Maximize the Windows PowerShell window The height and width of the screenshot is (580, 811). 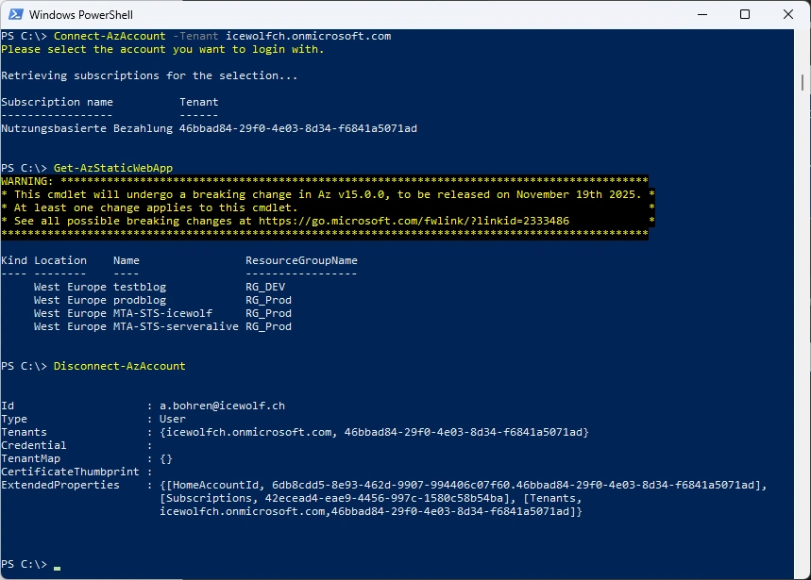745,14
